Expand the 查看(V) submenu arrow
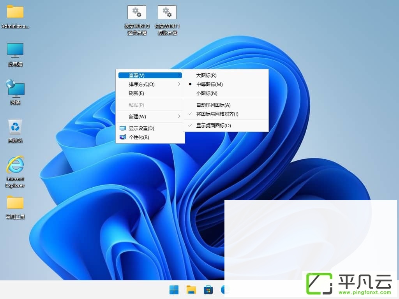Viewport: 399px width, 299px height. click(x=179, y=75)
